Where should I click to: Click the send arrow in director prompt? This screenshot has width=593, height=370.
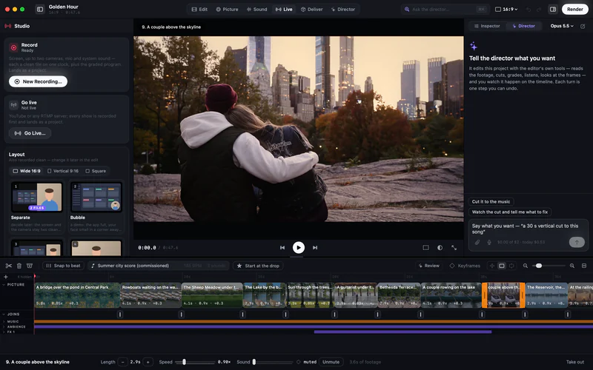point(577,242)
